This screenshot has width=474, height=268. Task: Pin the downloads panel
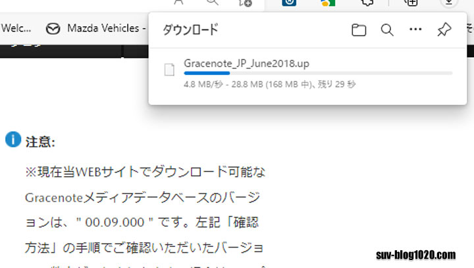444,30
